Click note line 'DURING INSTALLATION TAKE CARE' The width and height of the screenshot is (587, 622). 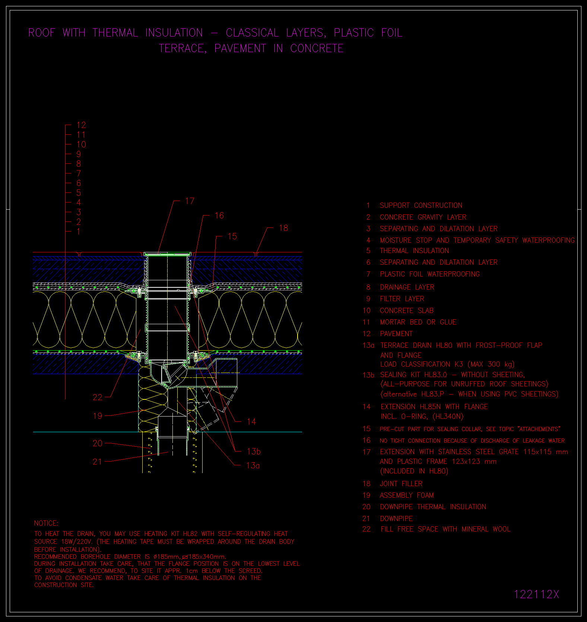[167, 564]
